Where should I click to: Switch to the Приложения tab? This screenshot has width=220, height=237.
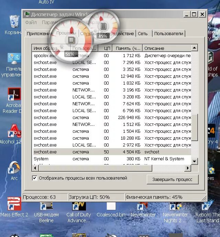tap(40, 33)
